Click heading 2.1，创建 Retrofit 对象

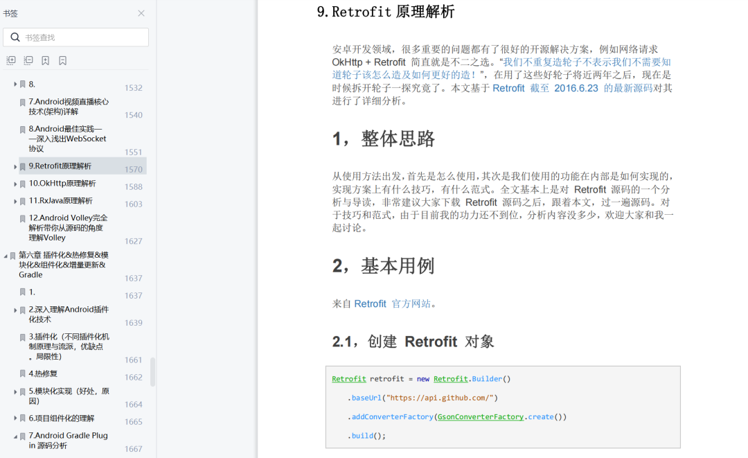(413, 341)
